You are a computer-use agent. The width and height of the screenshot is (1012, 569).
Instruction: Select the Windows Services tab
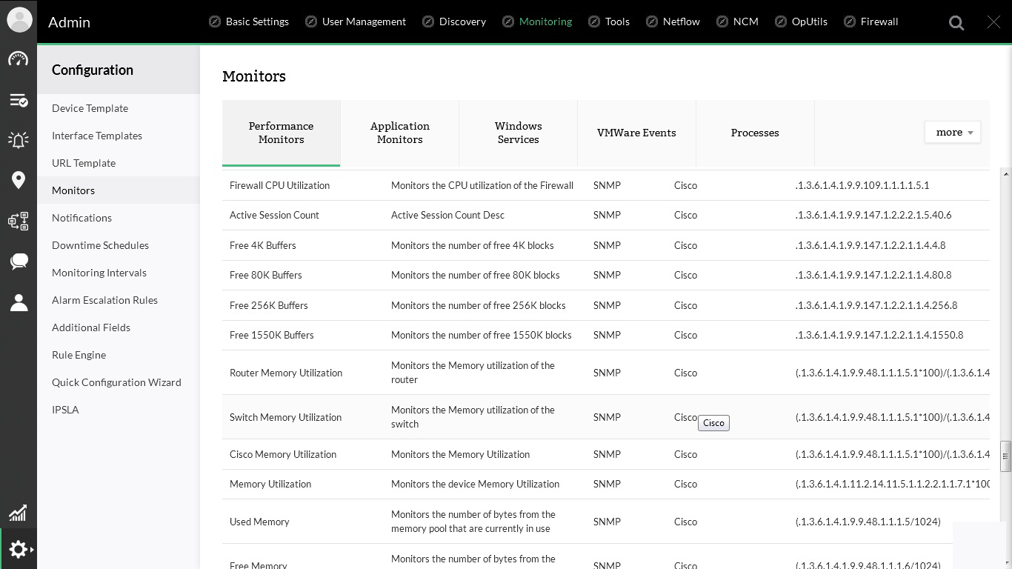click(x=518, y=133)
